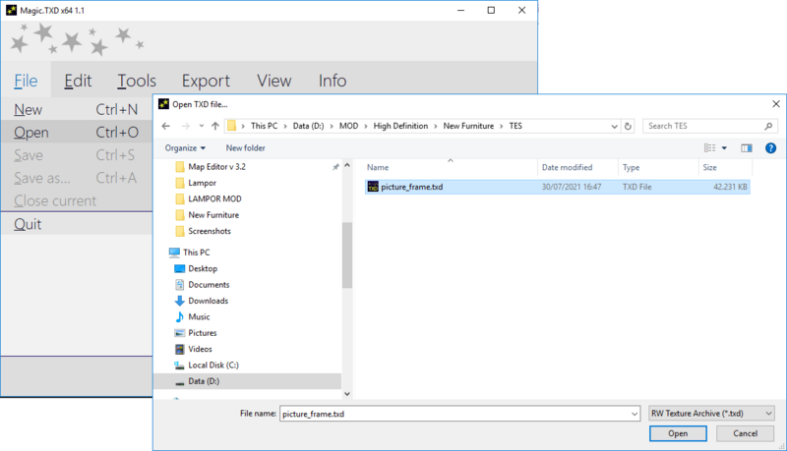Image resolution: width=787 pixels, height=451 pixels.
Task: Click the picture_frame.txd file icon
Action: pyautogui.click(x=373, y=187)
